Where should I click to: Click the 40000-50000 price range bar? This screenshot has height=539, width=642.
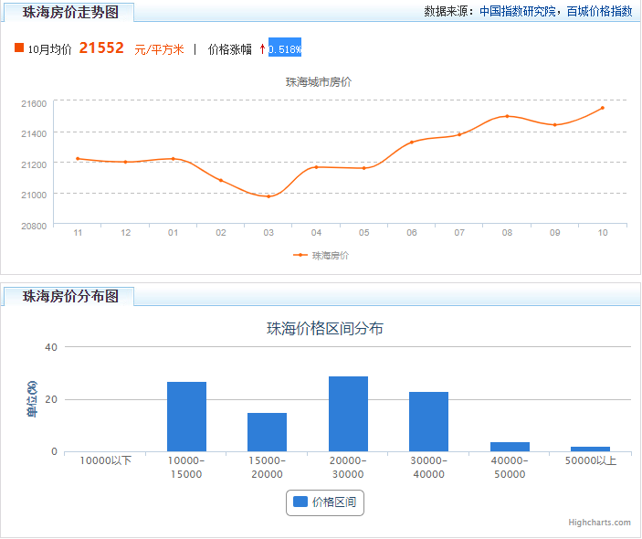click(x=510, y=447)
